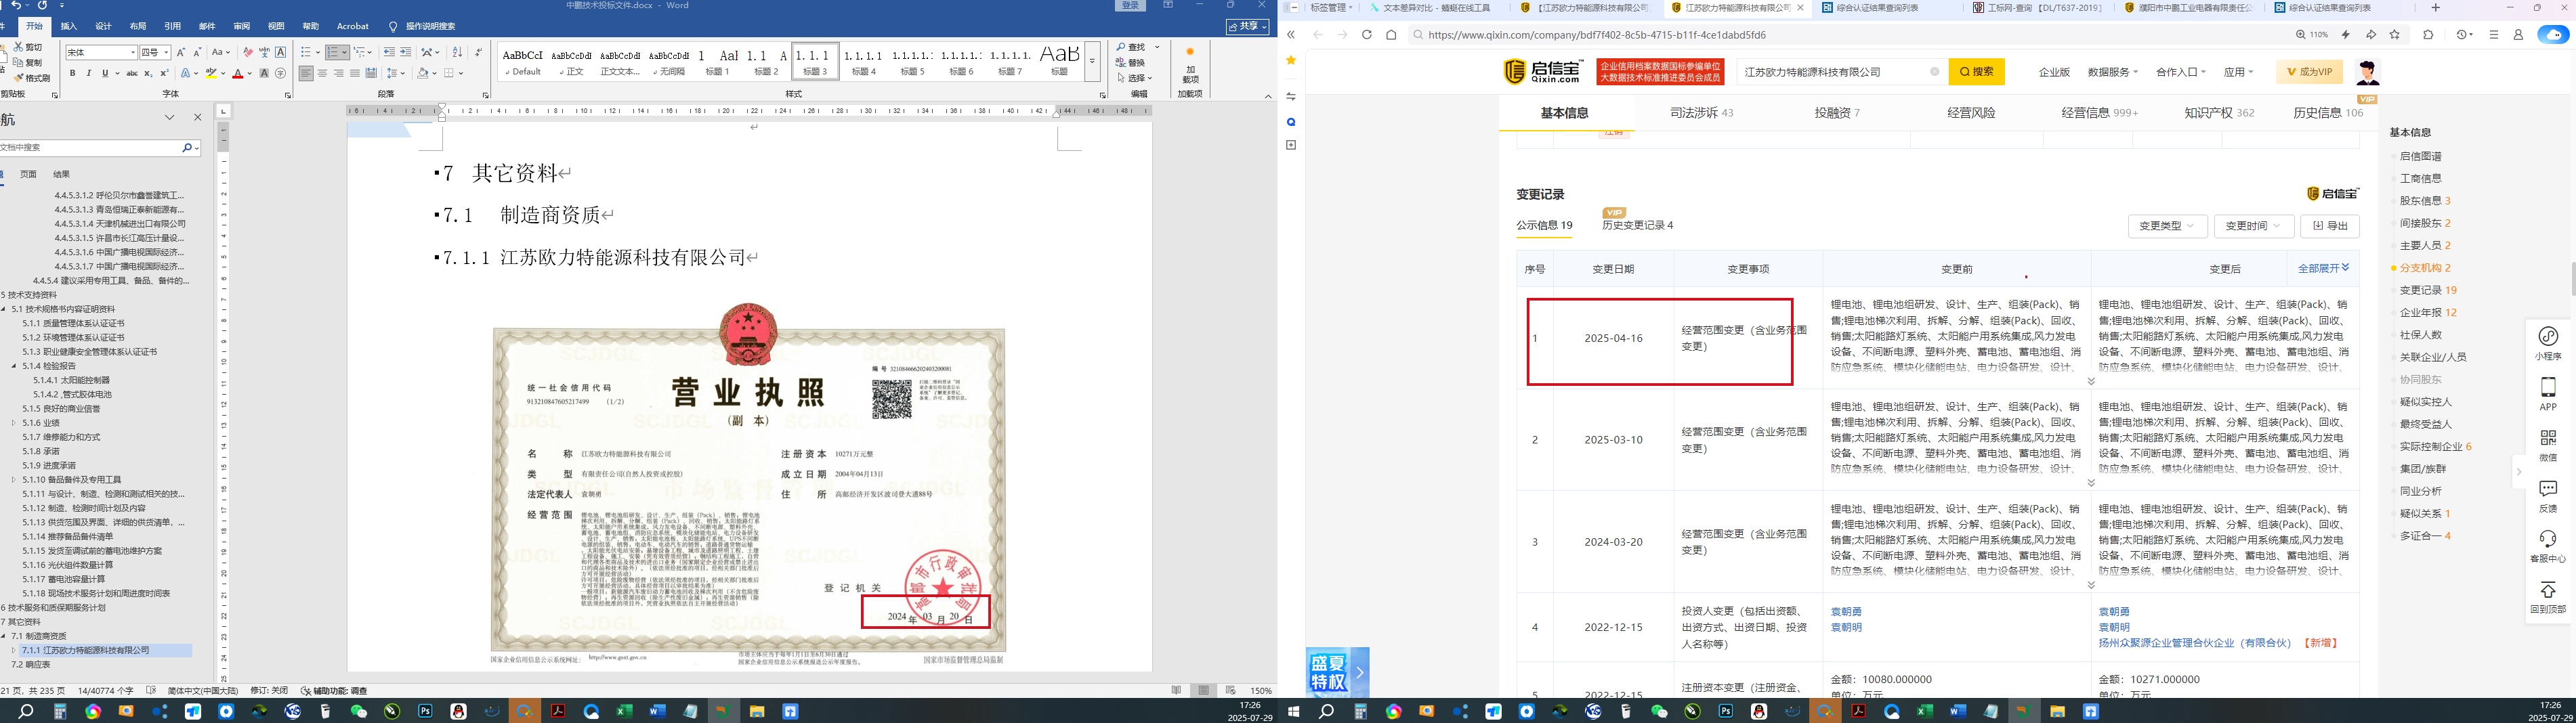Undo the last action in Word

pyautogui.click(x=16, y=6)
